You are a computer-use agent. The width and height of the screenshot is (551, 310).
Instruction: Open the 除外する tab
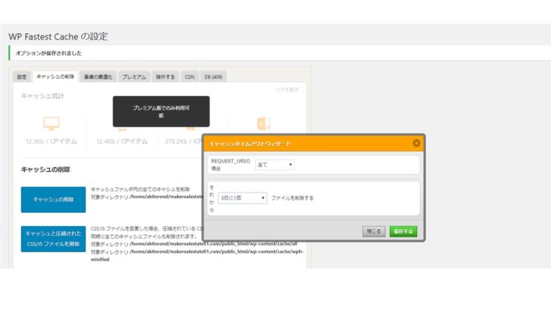pos(165,76)
